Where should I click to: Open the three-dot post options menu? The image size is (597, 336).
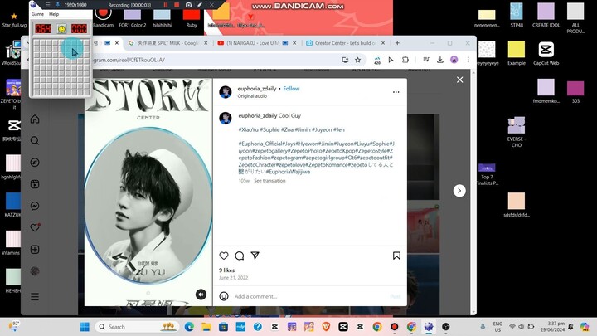(396, 92)
